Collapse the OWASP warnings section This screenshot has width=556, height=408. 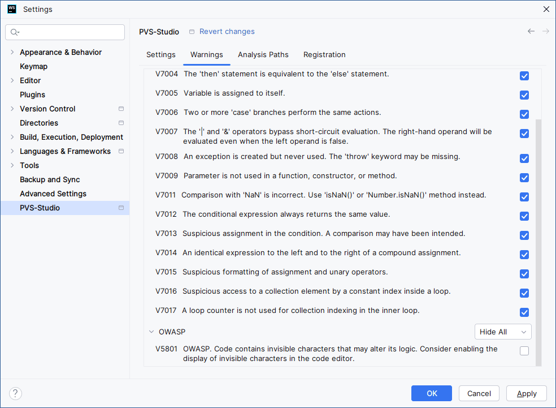(x=150, y=332)
